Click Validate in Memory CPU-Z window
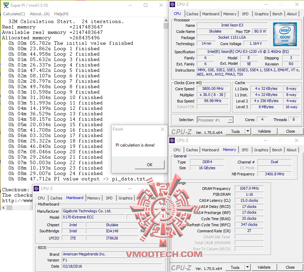Image resolution: width=304 pixels, height=272 pixels. [264, 267]
